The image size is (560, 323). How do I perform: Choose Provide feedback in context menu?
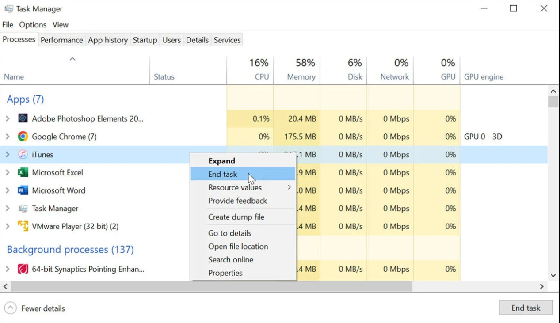click(243, 201)
